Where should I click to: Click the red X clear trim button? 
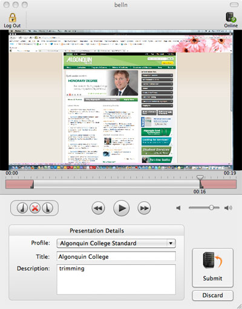[35, 208]
